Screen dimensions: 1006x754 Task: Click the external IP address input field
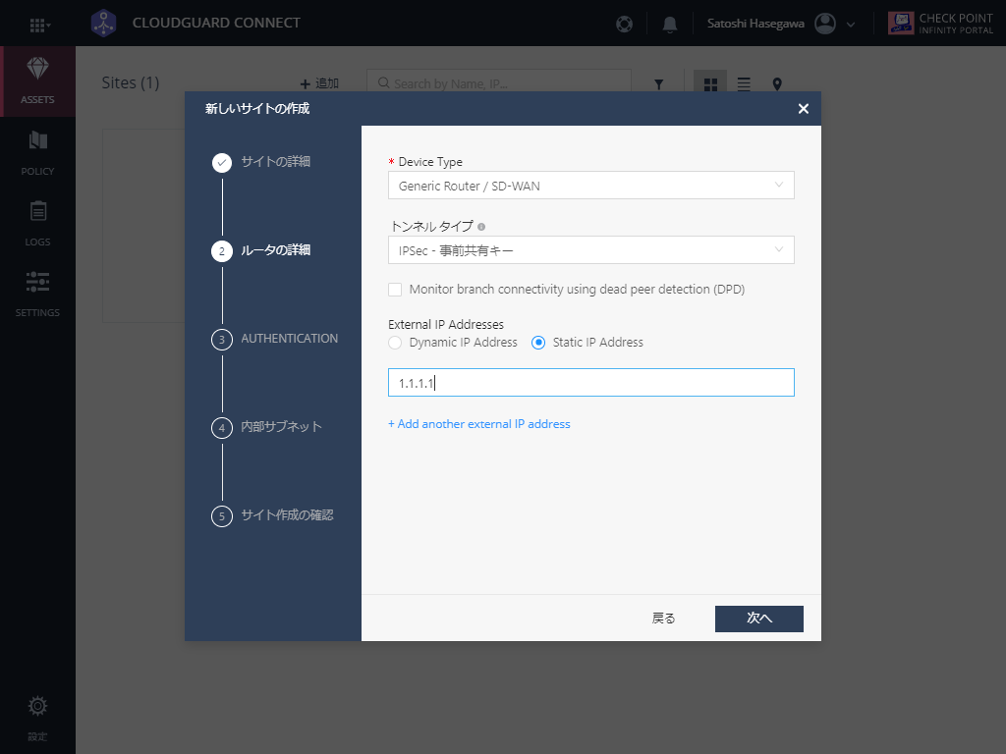[590, 383]
